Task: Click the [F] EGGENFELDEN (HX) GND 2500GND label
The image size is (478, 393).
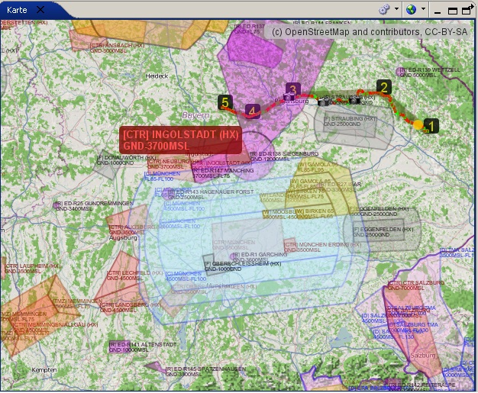Action: tap(383, 232)
